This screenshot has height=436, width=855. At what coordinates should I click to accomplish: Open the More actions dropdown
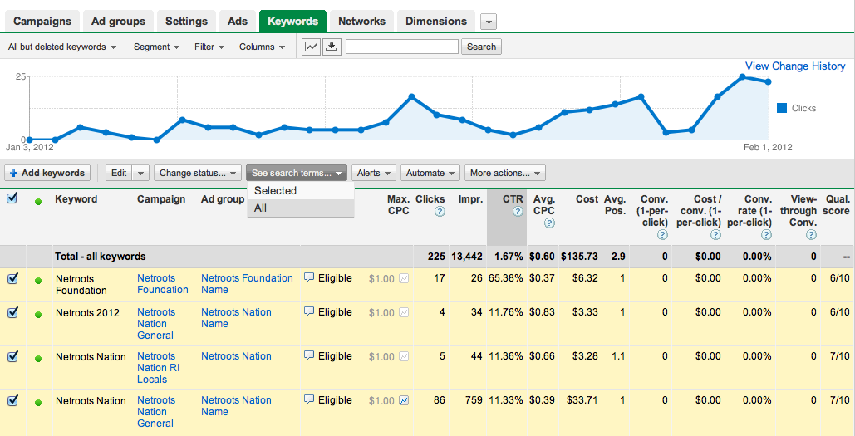[505, 174]
